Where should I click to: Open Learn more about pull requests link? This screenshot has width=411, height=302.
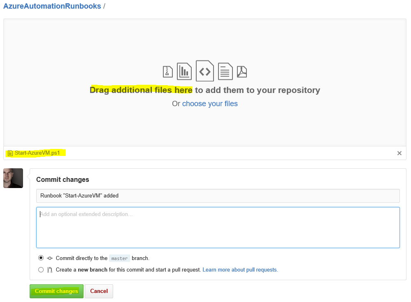pyautogui.click(x=240, y=270)
